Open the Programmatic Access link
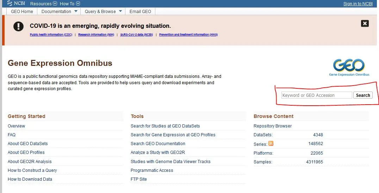 point(152,170)
